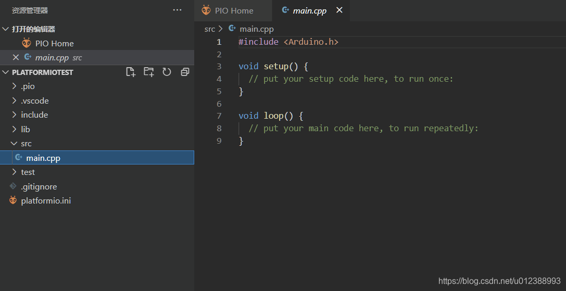
Task: Collapse the PLATFORMIOTEST project section
Action: pos(5,72)
